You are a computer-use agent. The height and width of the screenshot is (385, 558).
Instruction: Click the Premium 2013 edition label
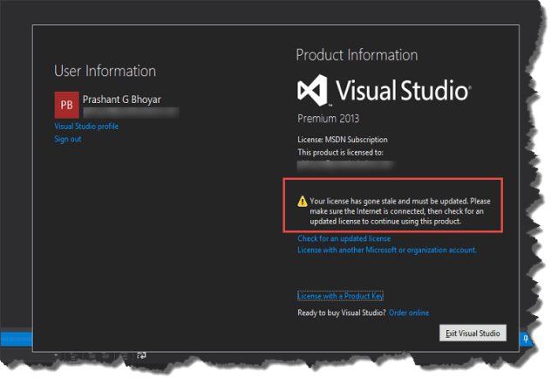pos(329,118)
